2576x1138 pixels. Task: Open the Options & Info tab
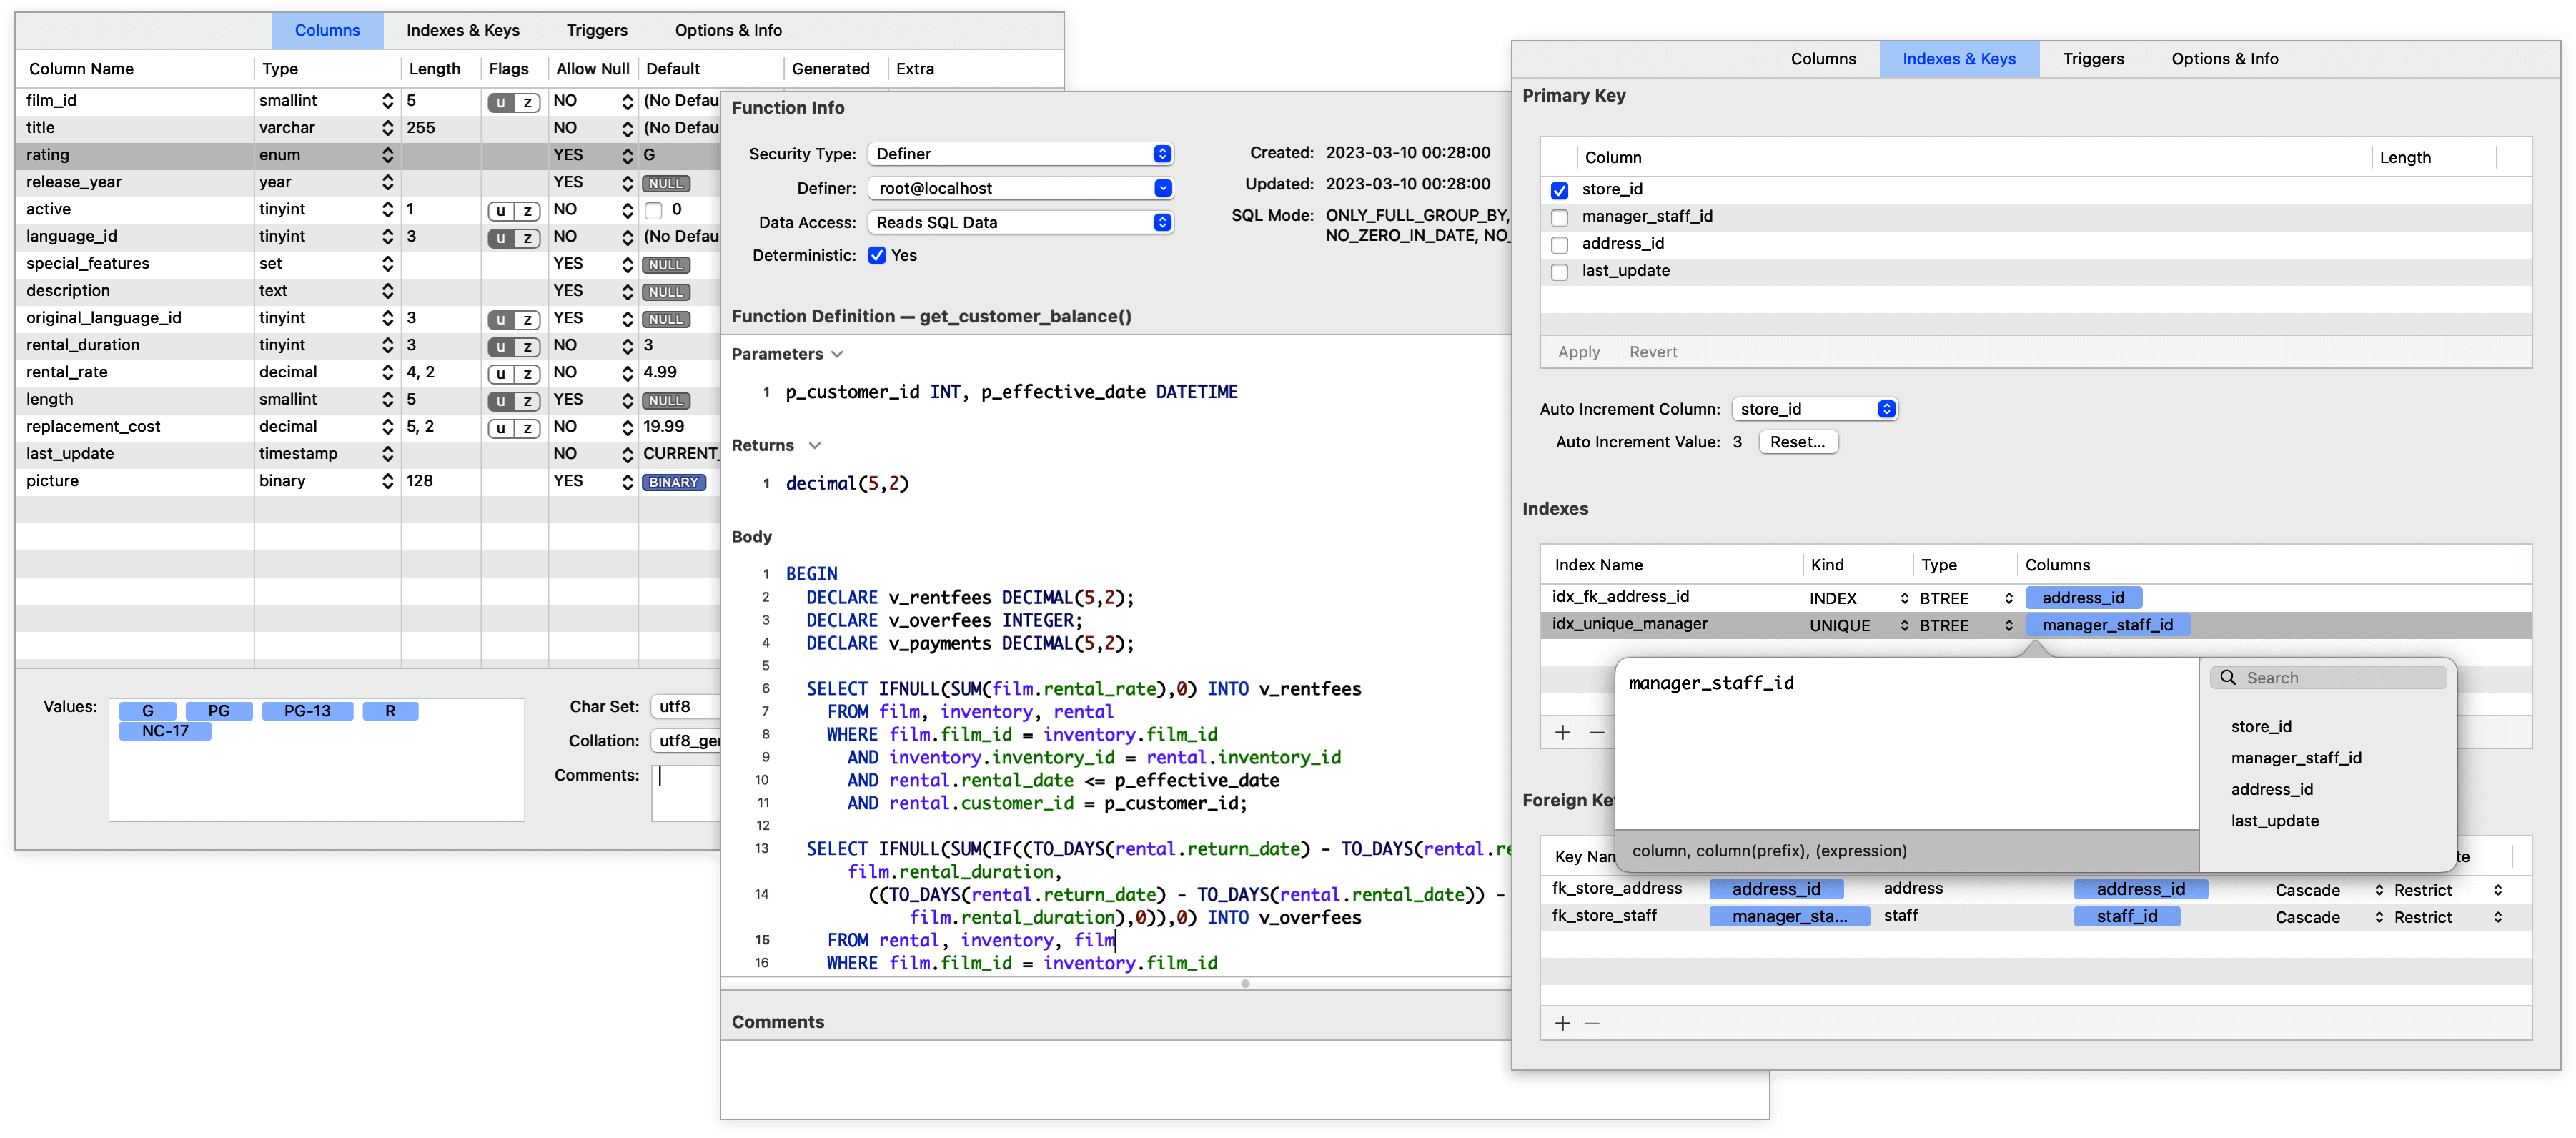2224,59
